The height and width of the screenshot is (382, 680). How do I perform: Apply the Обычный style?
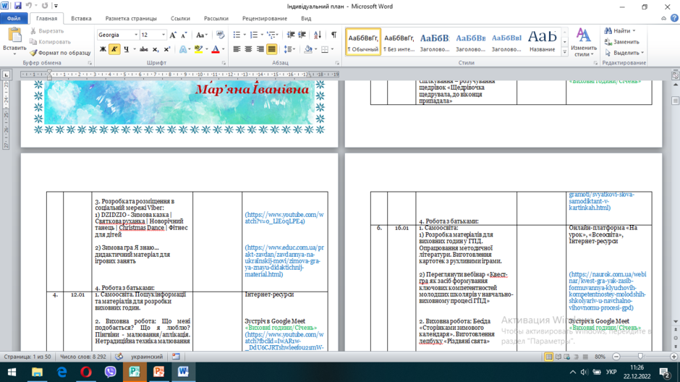coord(363,42)
